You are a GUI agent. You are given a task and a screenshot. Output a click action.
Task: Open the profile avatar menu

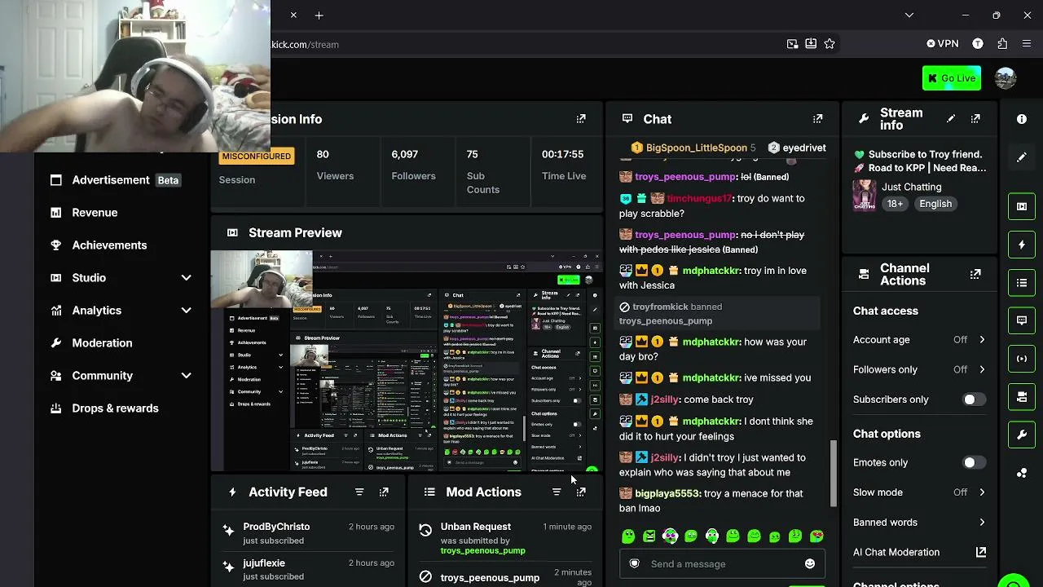pyautogui.click(x=1006, y=78)
